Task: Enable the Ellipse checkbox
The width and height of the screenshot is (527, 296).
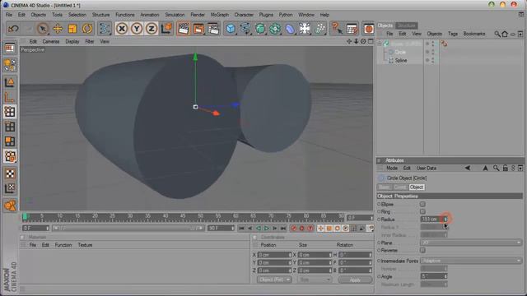Action: point(422,204)
